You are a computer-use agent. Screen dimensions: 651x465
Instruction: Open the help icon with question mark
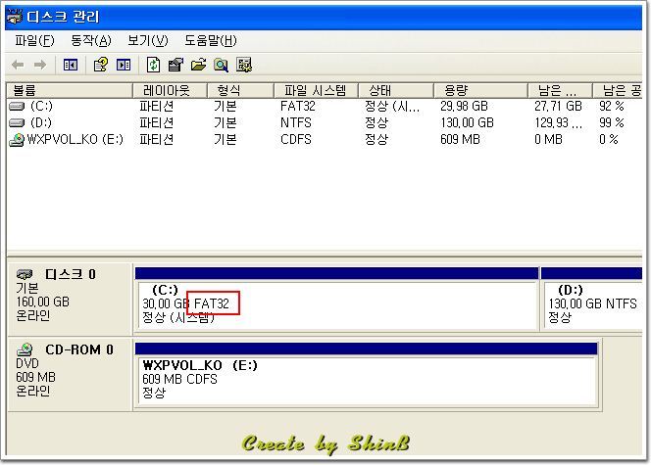tap(100, 65)
